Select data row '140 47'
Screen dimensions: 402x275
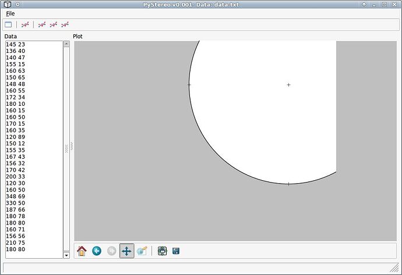[x=34, y=58]
